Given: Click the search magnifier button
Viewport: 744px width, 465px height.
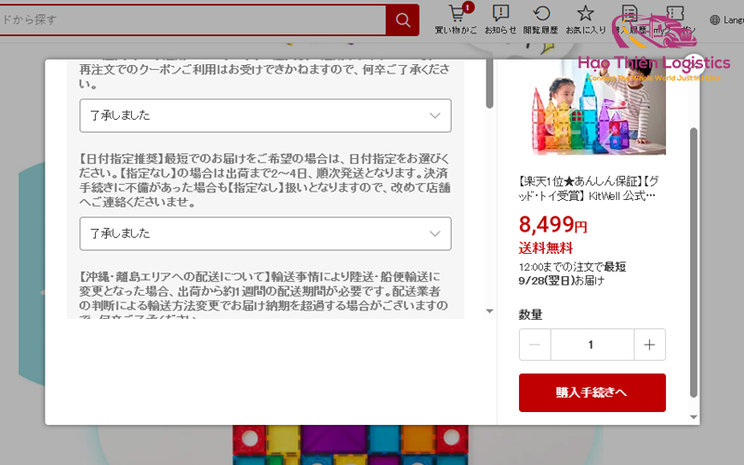Looking at the screenshot, I should [403, 20].
